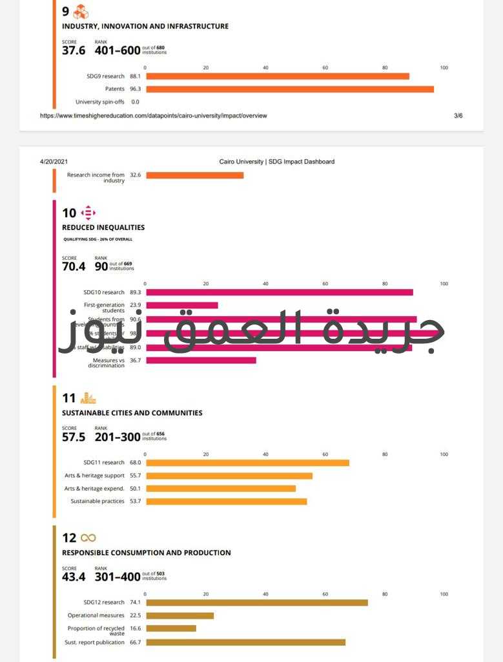Select the Operational measures bar
This screenshot has height=662, width=503.
click(x=180, y=615)
